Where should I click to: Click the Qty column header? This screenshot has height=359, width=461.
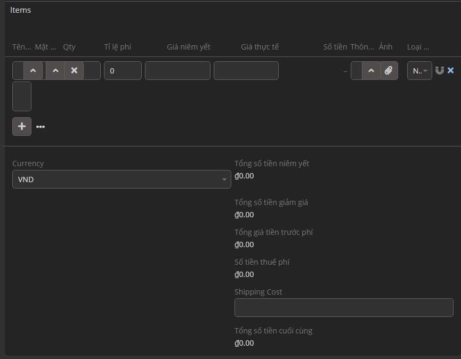pos(69,47)
